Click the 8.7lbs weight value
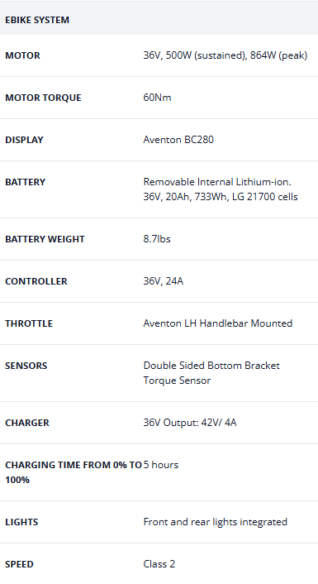 (x=157, y=239)
